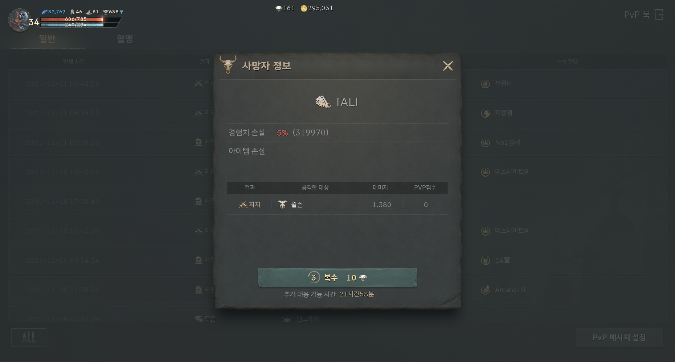Click the diamond currency icon at top
675x362 pixels.
click(279, 8)
